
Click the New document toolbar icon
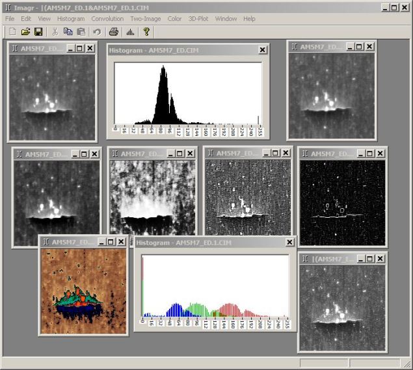12,32
